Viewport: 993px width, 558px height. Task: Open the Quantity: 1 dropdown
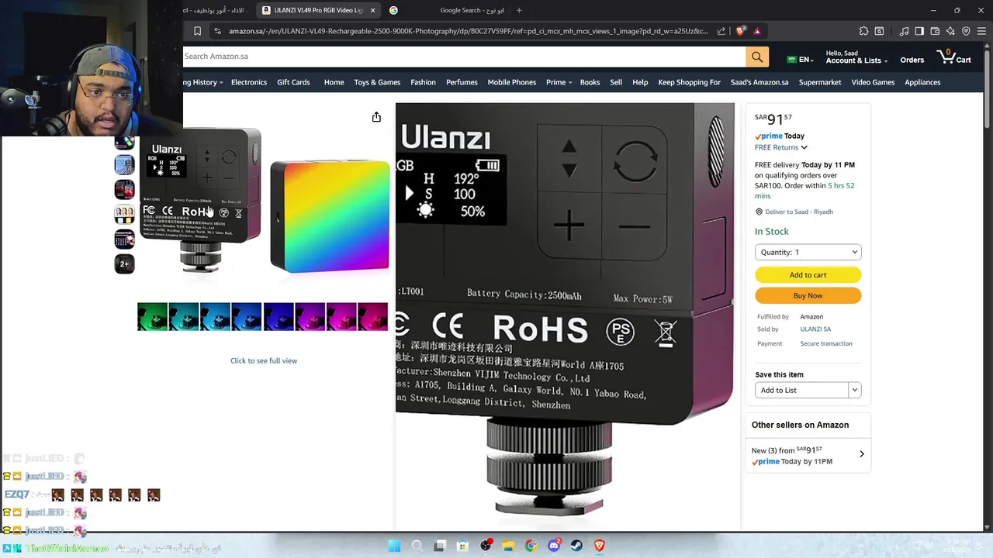808,252
